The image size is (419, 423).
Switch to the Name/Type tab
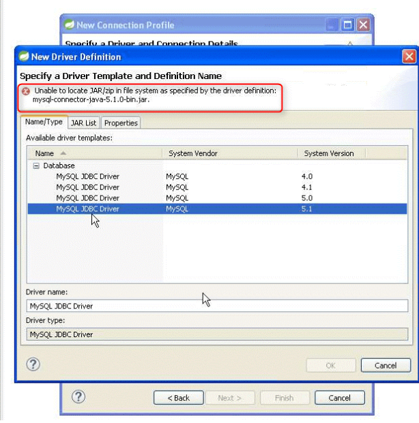(x=44, y=122)
